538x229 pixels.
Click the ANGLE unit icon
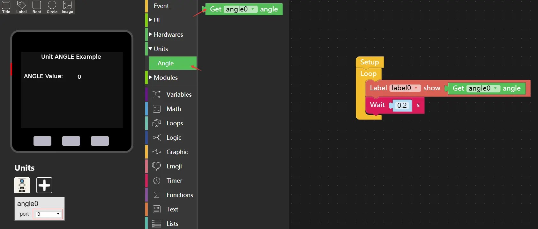coord(22,185)
